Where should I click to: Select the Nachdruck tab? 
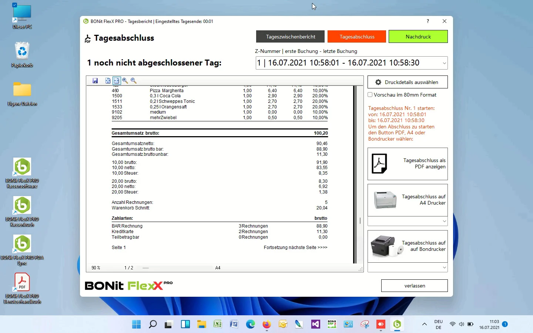(x=418, y=37)
